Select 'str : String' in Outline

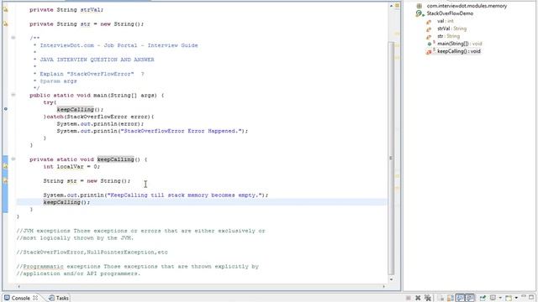tap(448, 36)
